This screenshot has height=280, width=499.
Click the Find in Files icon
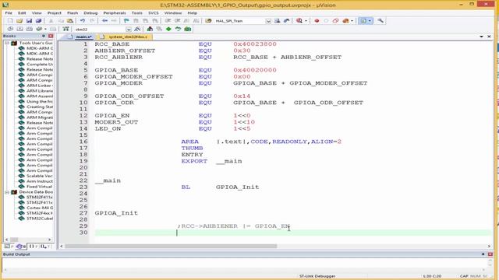[x=208, y=21]
